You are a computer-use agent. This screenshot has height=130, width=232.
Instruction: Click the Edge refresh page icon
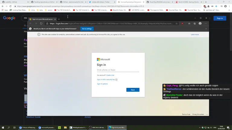[x=41, y=23]
